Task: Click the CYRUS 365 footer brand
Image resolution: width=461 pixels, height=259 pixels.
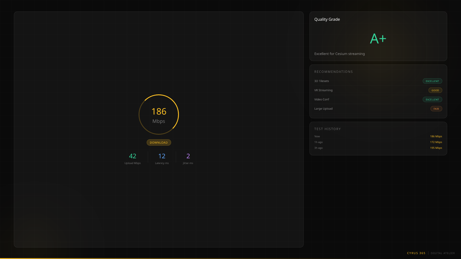Action: tap(416, 253)
